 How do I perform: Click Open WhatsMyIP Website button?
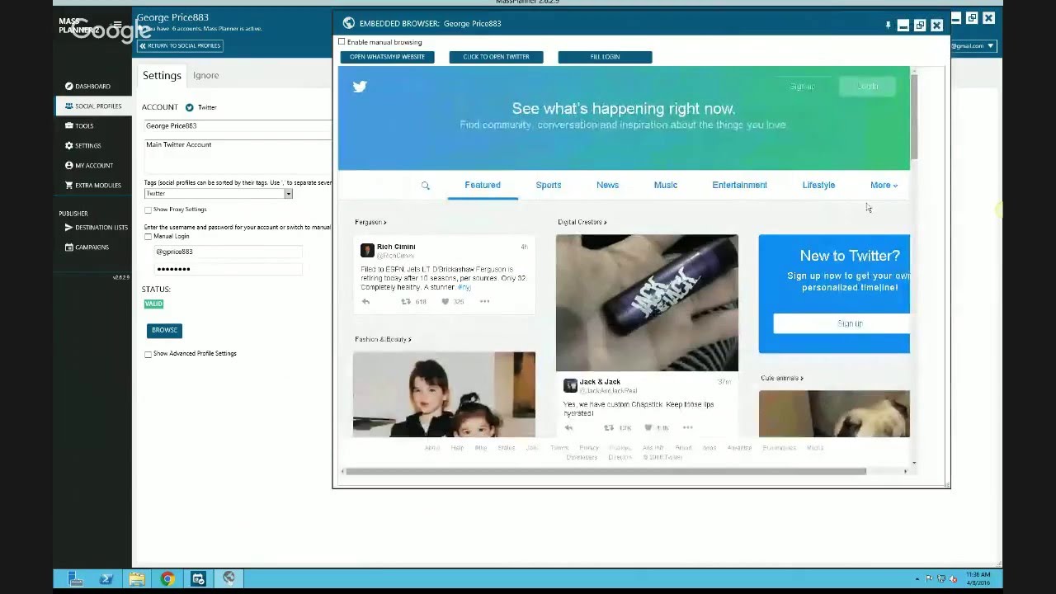pos(387,57)
